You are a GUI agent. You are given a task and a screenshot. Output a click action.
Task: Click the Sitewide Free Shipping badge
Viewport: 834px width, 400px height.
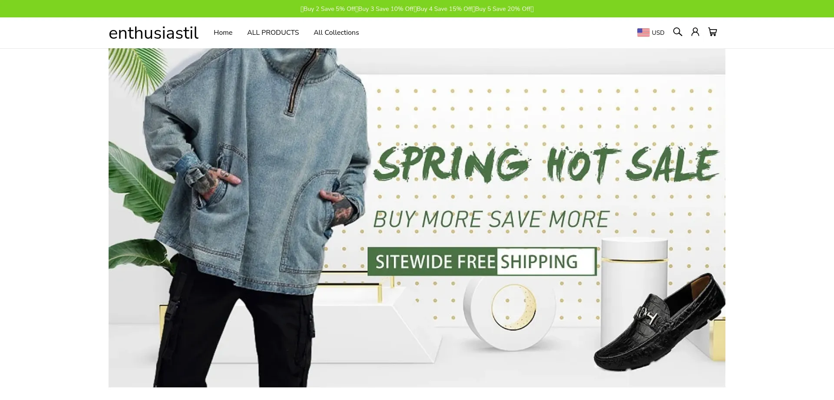click(x=482, y=261)
